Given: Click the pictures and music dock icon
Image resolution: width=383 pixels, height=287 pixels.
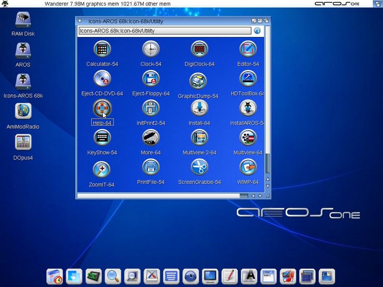Looking at the screenshot, I should (x=288, y=277).
